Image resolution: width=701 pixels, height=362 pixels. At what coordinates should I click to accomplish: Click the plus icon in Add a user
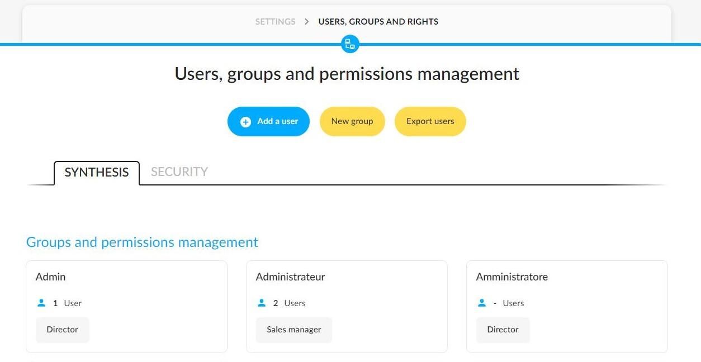point(245,122)
